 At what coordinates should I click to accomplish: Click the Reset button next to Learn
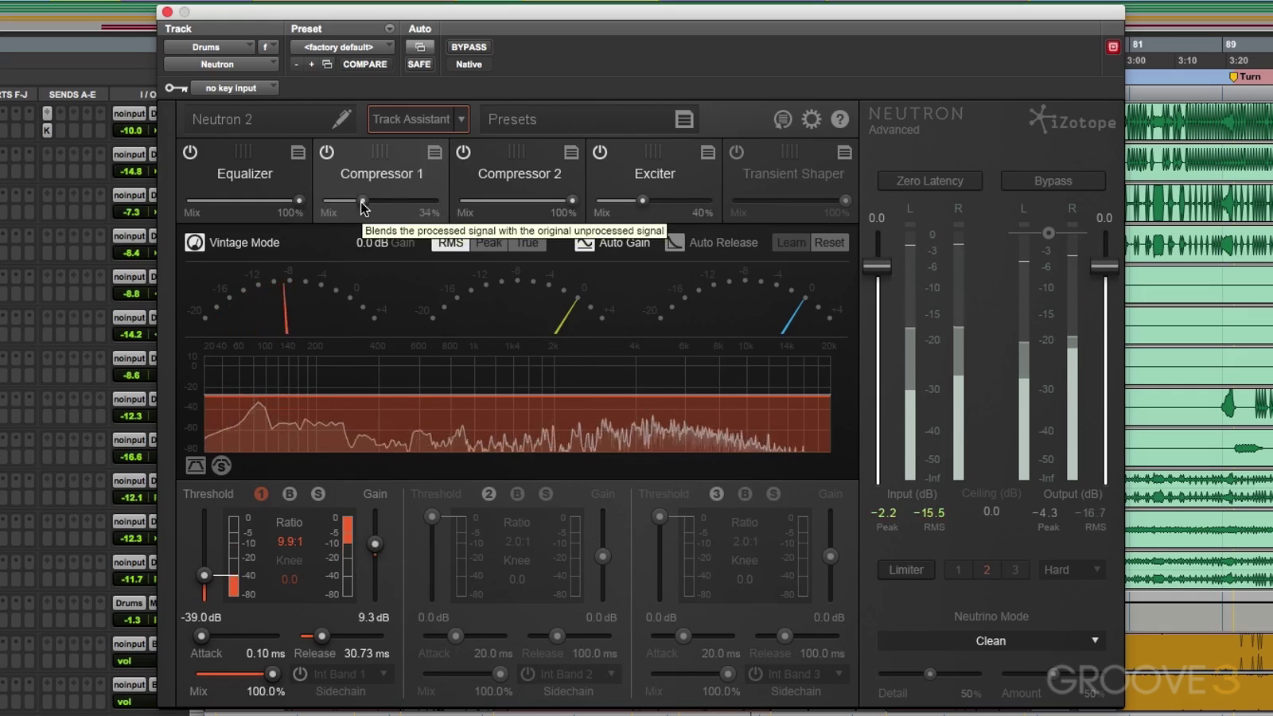point(829,243)
